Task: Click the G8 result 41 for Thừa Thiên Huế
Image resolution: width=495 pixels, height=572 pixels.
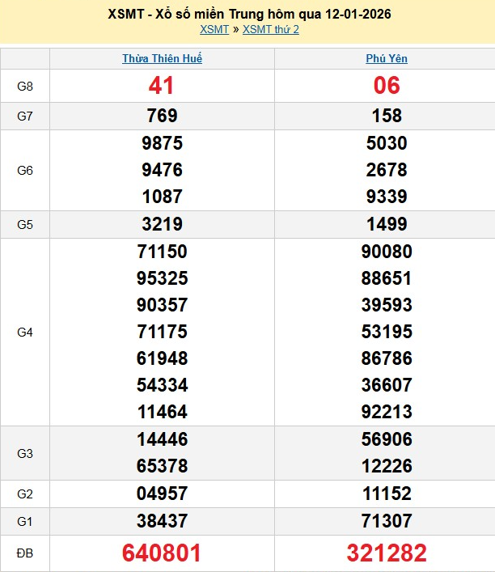Action: coord(162,86)
